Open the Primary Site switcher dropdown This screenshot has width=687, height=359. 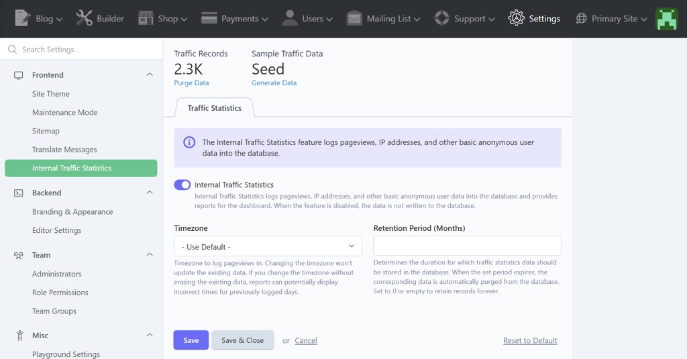pyautogui.click(x=611, y=19)
